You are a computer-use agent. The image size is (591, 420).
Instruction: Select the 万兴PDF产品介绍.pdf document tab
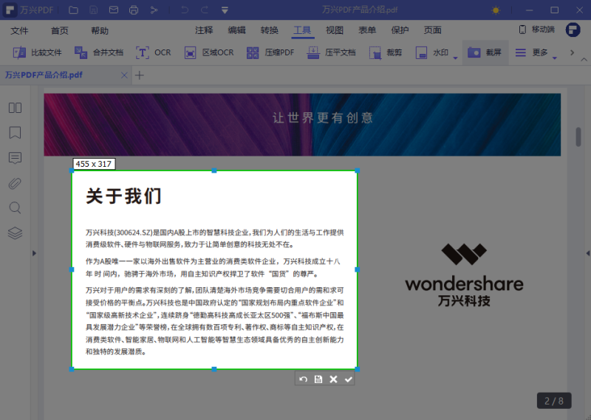click(x=44, y=75)
